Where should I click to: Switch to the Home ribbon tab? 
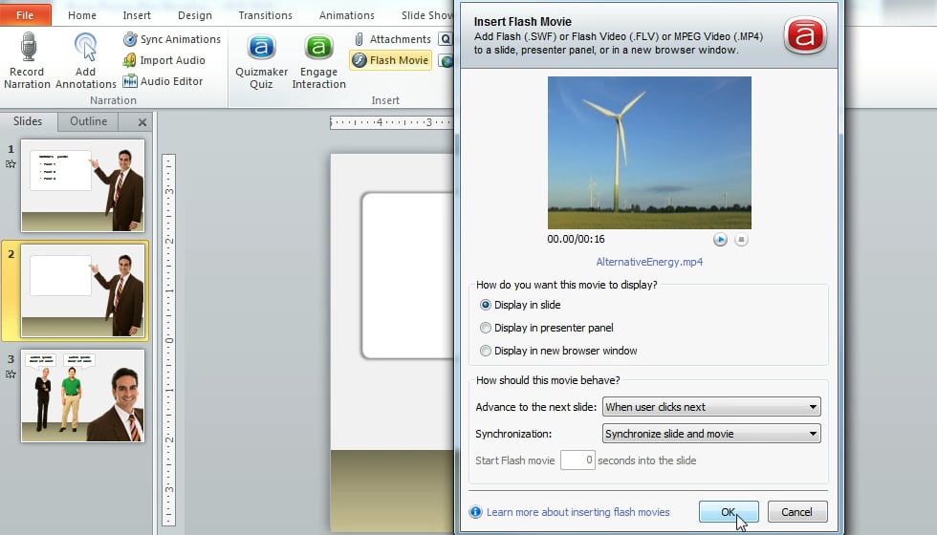[x=82, y=15]
